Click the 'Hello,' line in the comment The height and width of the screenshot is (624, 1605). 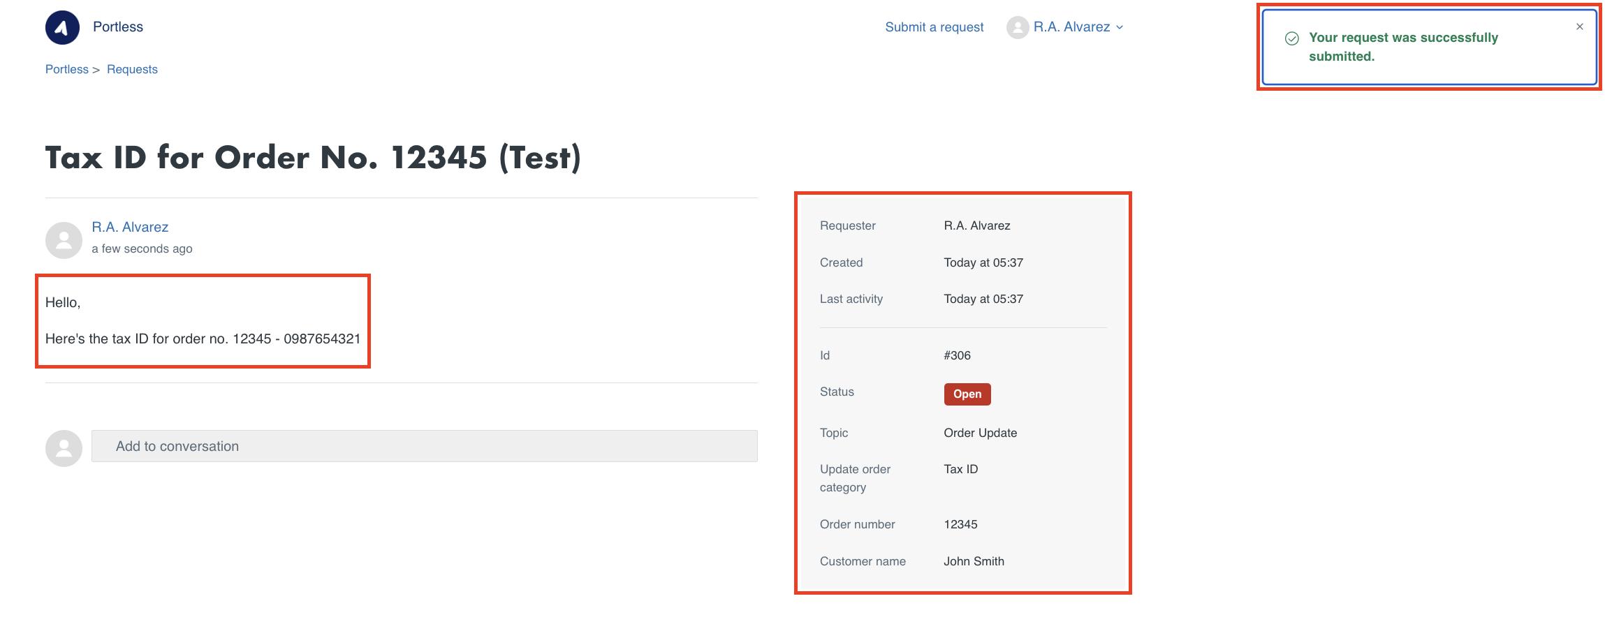click(63, 302)
